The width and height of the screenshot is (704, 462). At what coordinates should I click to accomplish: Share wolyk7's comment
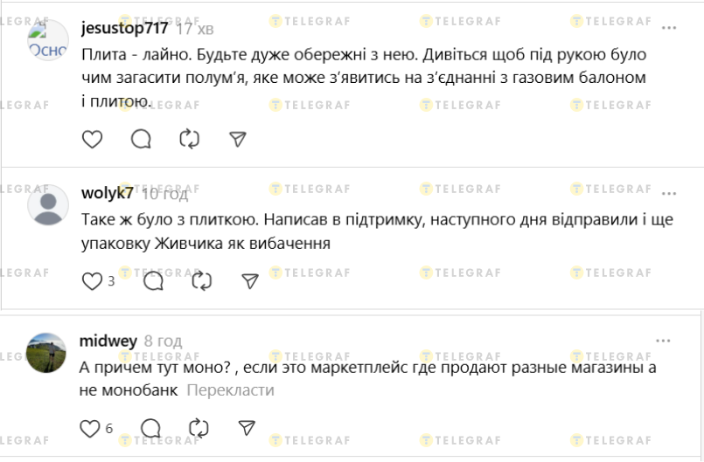pyautogui.click(x=249, y=280)
